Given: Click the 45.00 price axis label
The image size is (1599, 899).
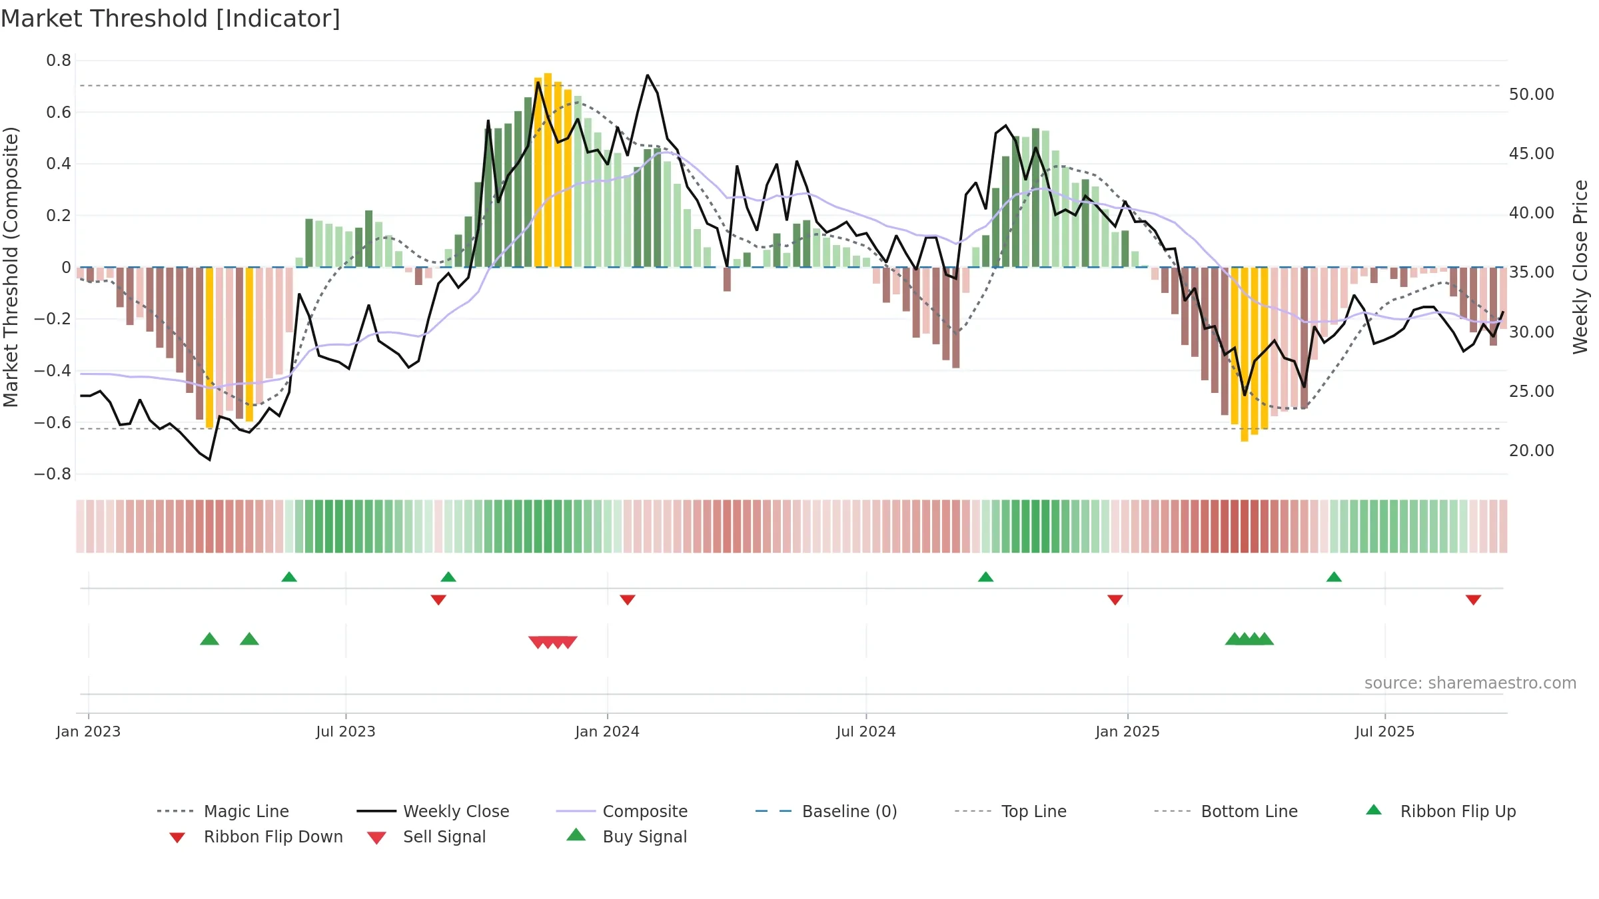Looking at the screenshot, I should [x=1532, y=154].
